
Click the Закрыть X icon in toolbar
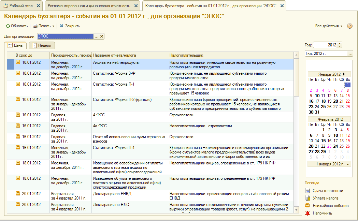62,26
